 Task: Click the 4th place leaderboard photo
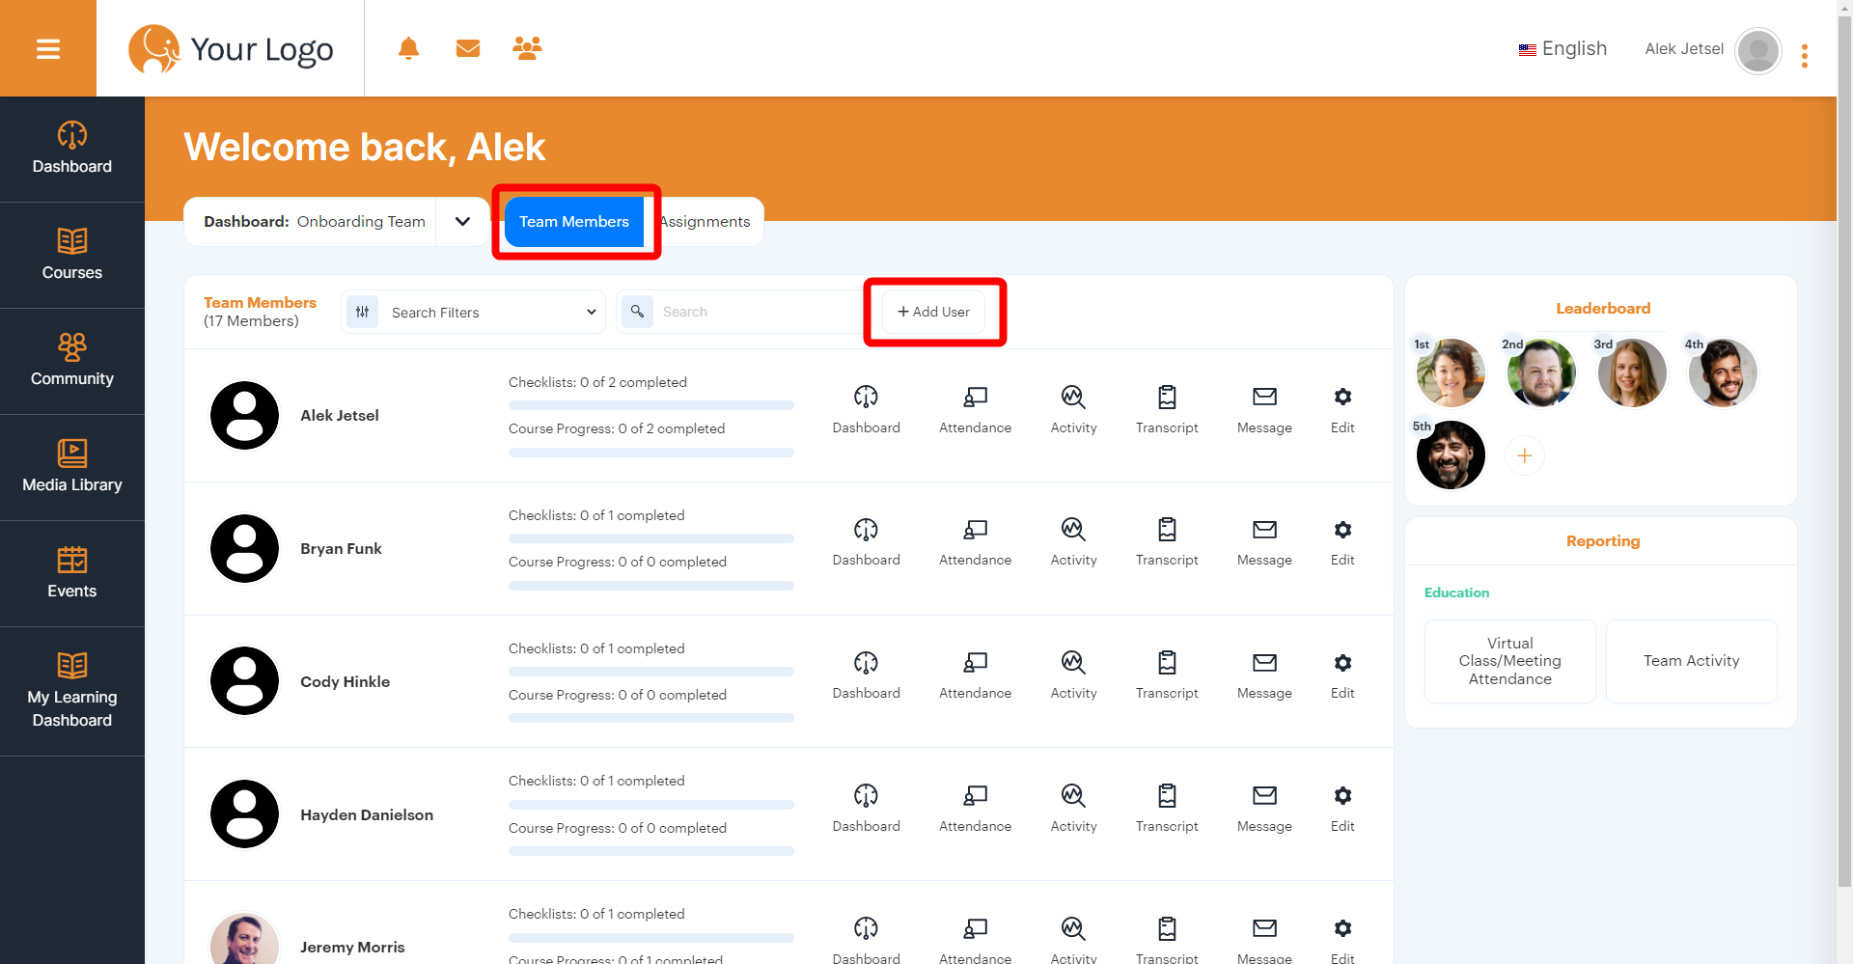(1723, 372)
